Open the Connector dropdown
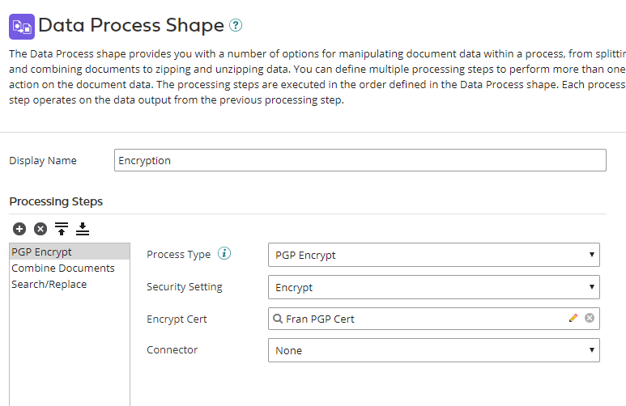 [433, 350]
